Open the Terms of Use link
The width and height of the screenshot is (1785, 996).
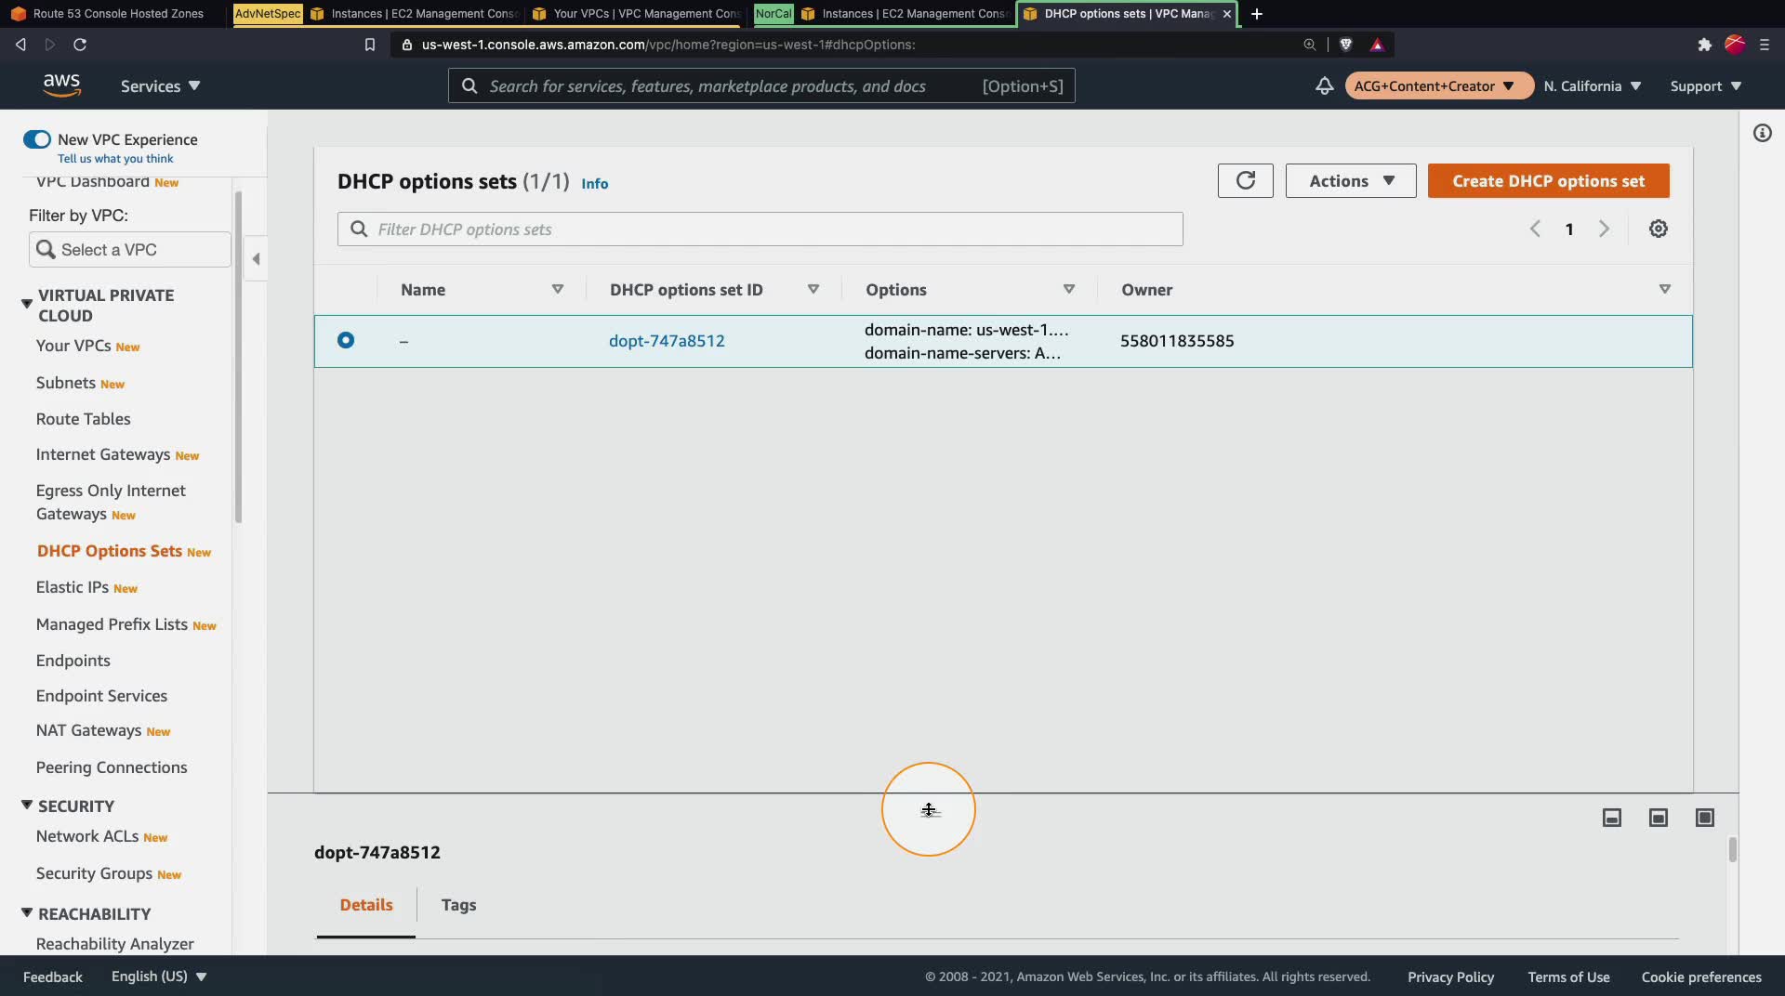(x=1568, y=976)
